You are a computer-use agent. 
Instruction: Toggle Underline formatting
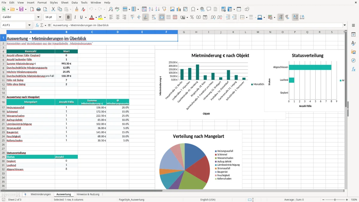(x=81, y=17)
